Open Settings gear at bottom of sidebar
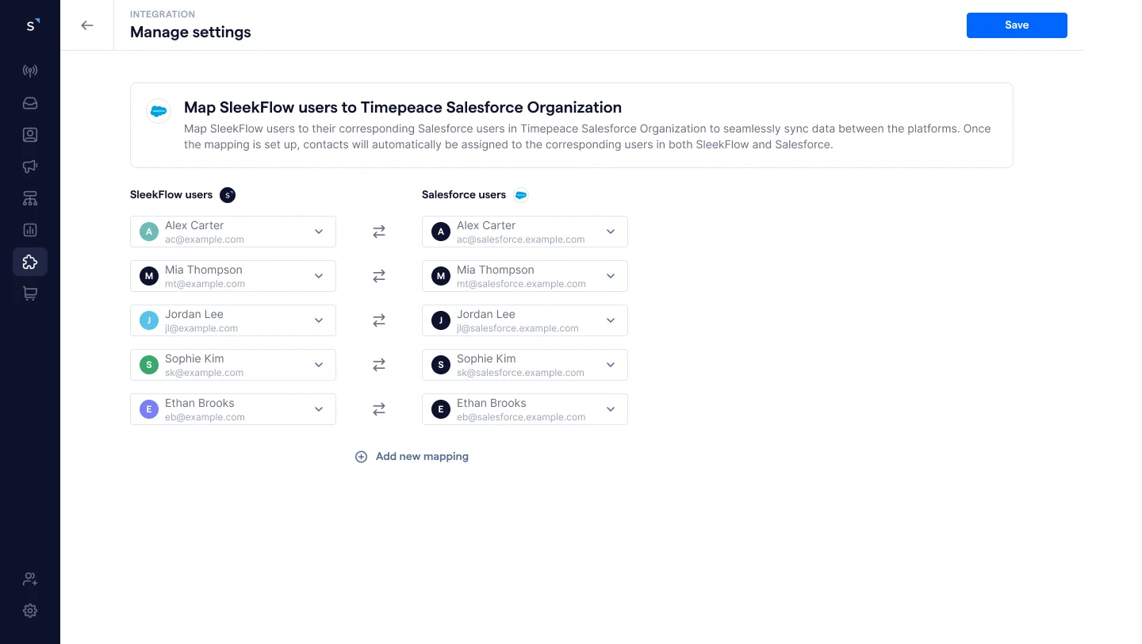The width and height of the screenshot is (1142, 644). [29, 611]
